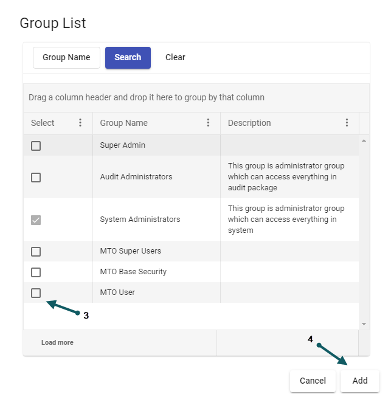Tick the MTO Super Users checkbox
391x394 pixels.
36,252
